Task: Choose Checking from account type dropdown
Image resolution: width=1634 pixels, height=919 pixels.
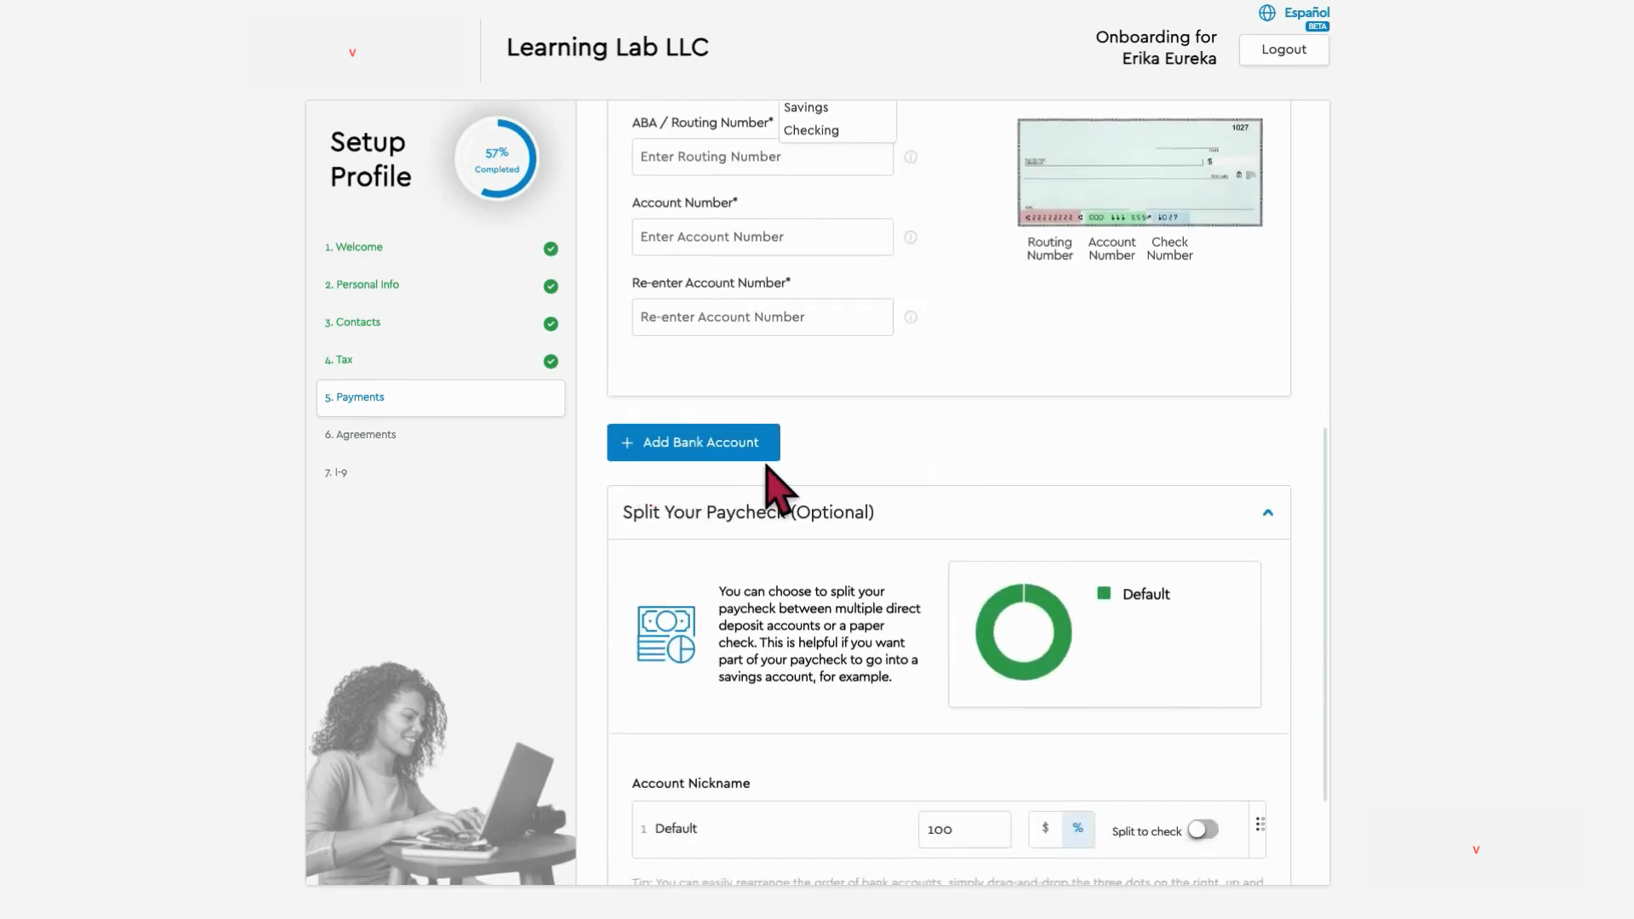Action: click(x=811, y=130)
